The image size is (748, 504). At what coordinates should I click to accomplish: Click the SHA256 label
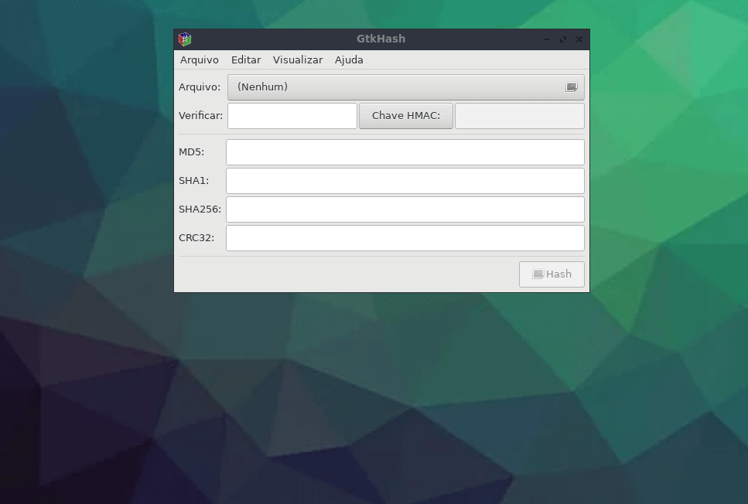point(200,209)
